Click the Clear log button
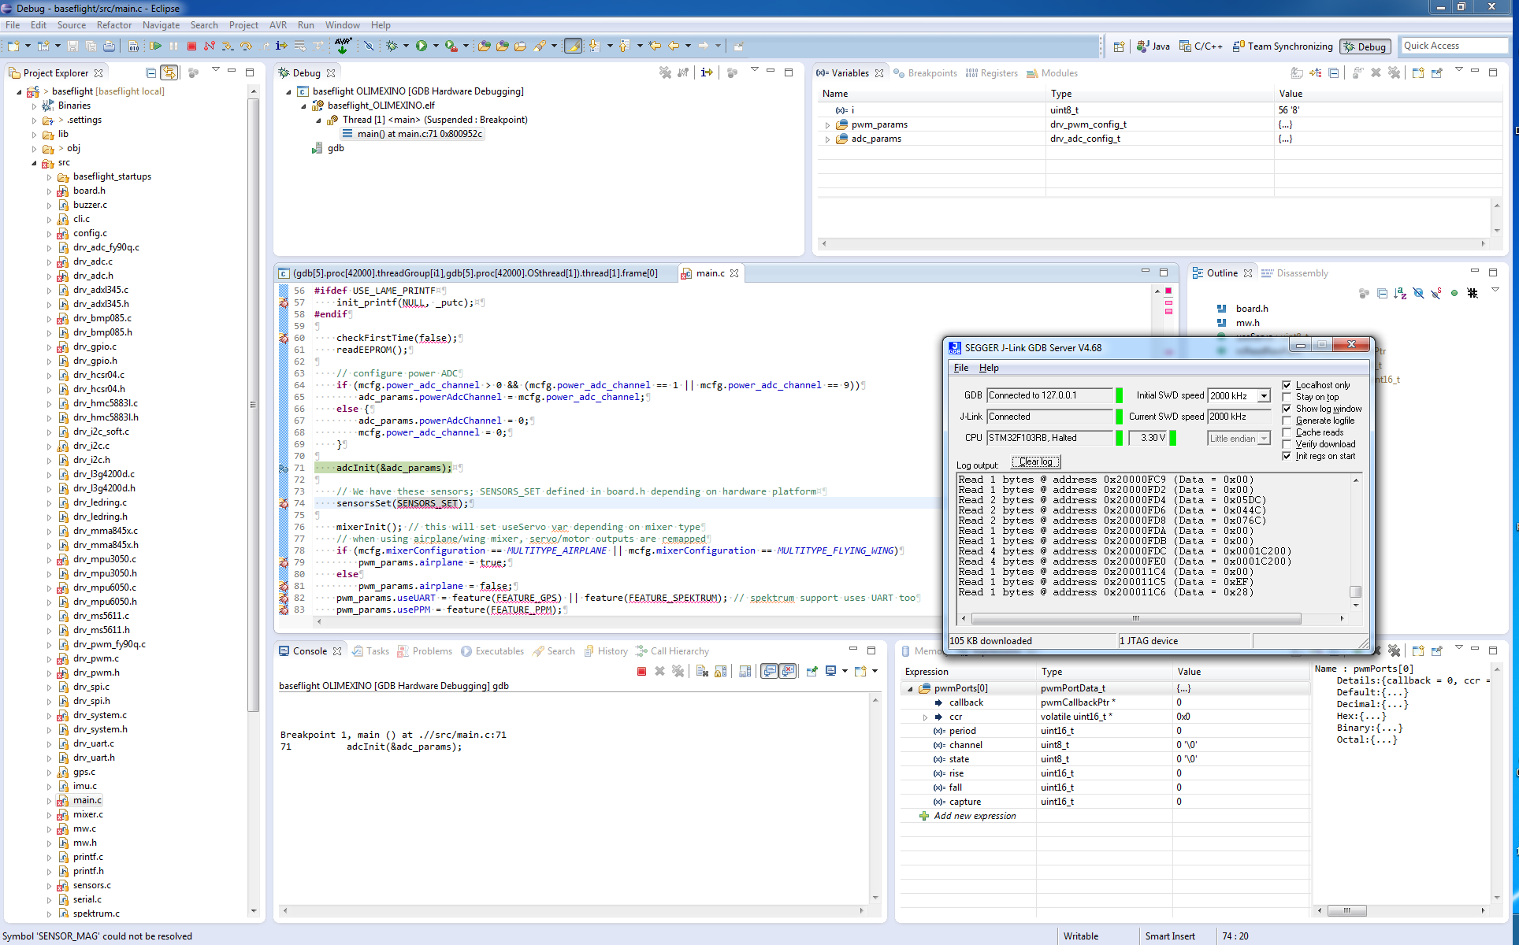The height and width of the screenshot is (945, 1519). coord(1035,462)
